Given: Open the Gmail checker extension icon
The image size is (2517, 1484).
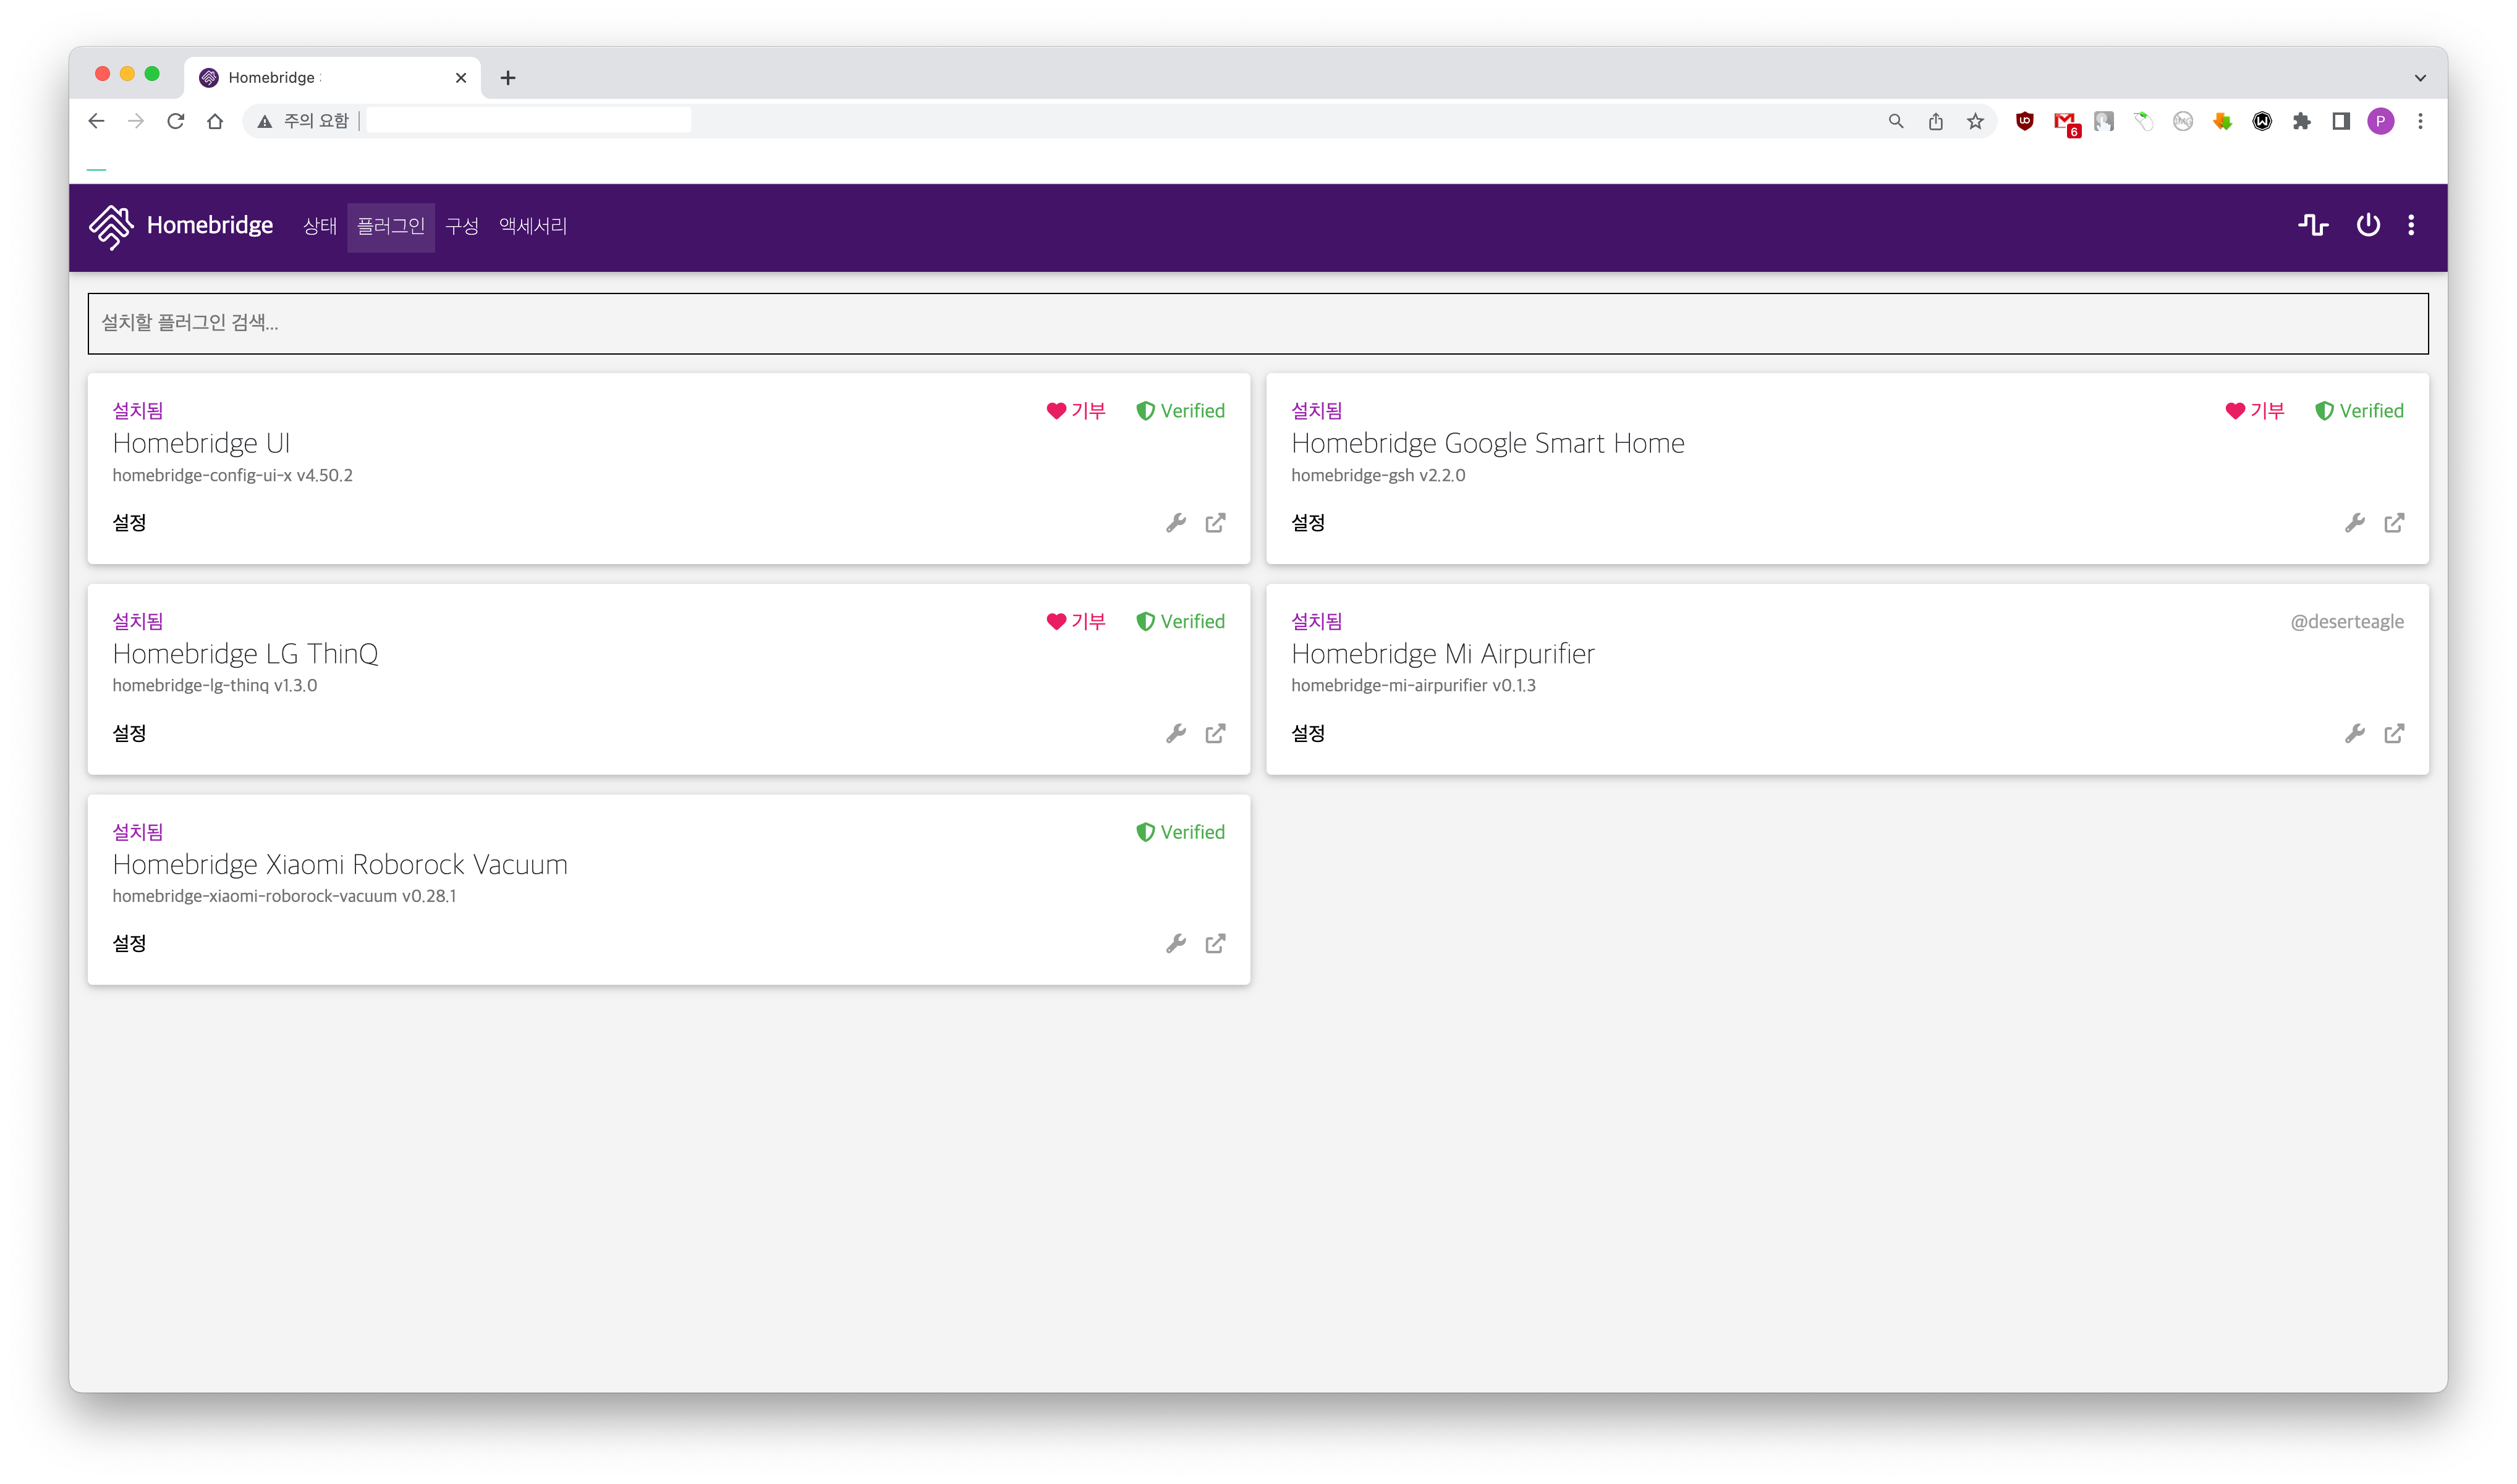Looking at the screenshot, I should coord(2066,123).
